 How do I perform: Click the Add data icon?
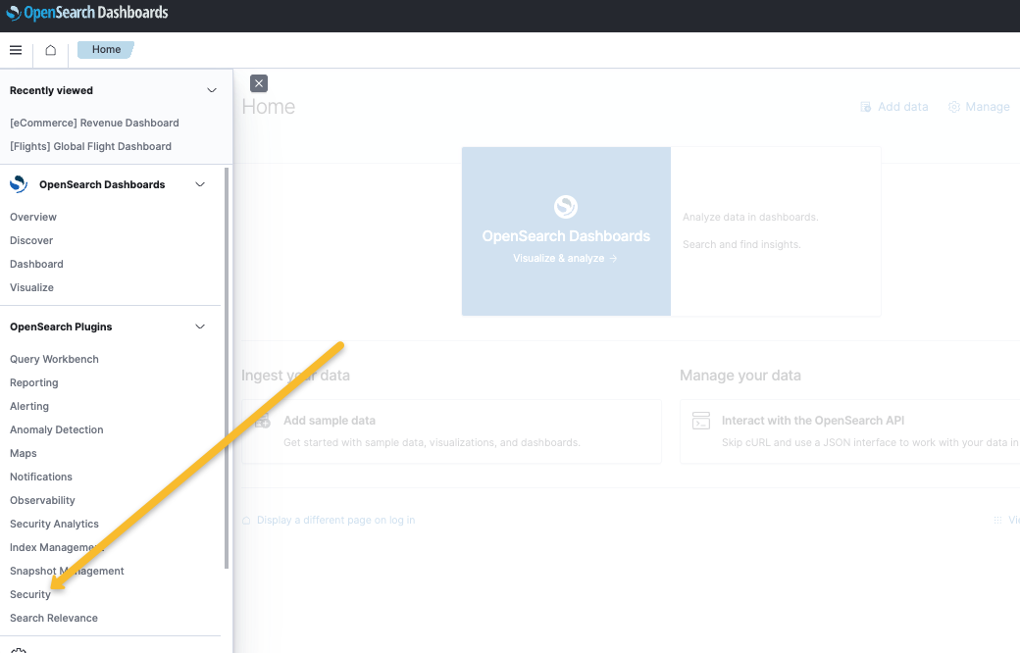866,107
